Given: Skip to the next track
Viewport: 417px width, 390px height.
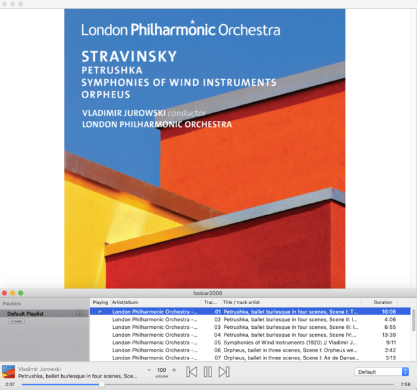Looking at the screenshot, I should [x=224, y=372].
